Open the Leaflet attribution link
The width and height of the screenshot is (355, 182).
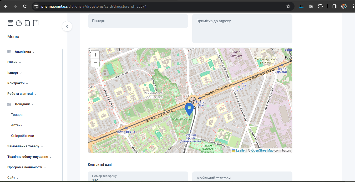(240, 150)
